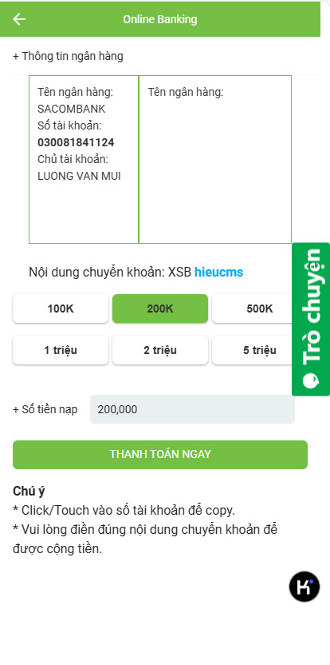Open the floating K chat bubble icon

304,587
